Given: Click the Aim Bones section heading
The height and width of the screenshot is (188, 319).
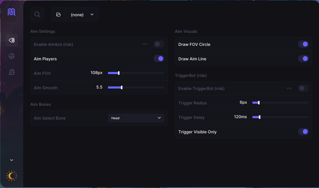Looking at the screenshot, I should pyautogui.click(x=41, y=104).
